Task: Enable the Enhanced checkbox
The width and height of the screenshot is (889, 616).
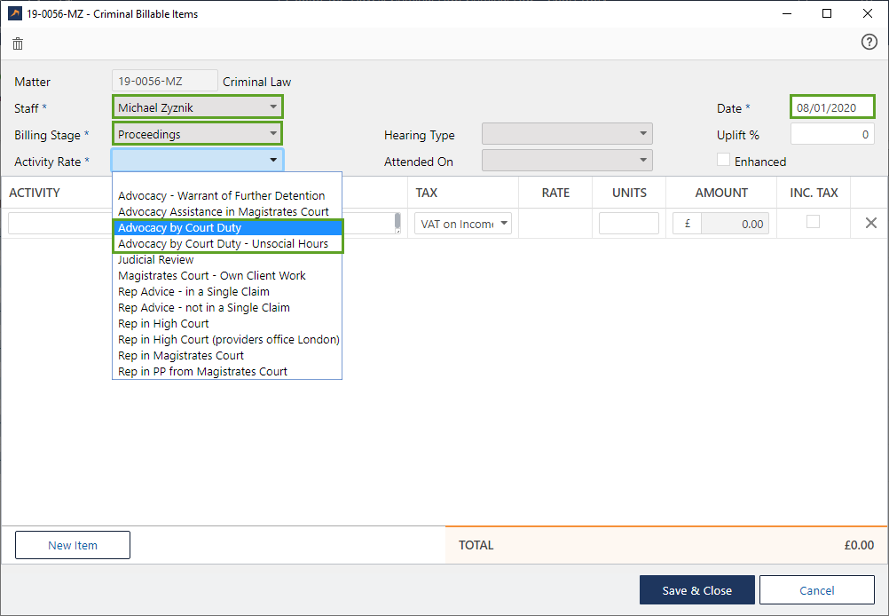Action: pyautogui.click(x=724, y=161)
